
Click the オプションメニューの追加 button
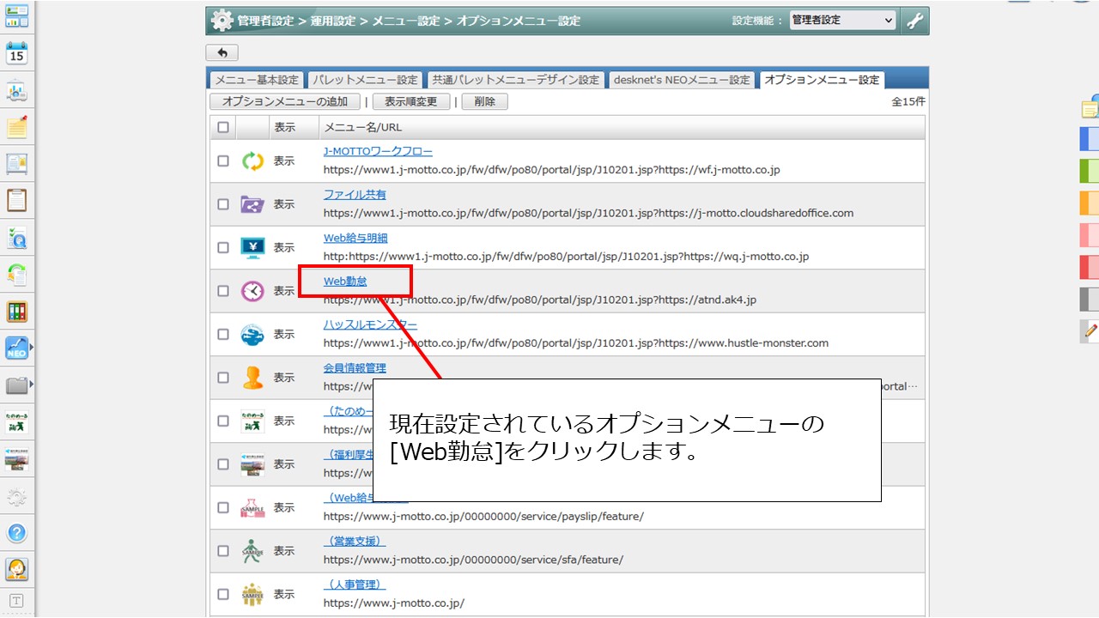(x=285, y=101)
